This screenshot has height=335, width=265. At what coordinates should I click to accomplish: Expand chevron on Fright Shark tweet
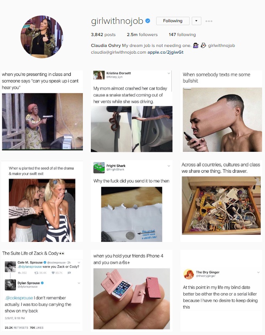coord(169,166)
